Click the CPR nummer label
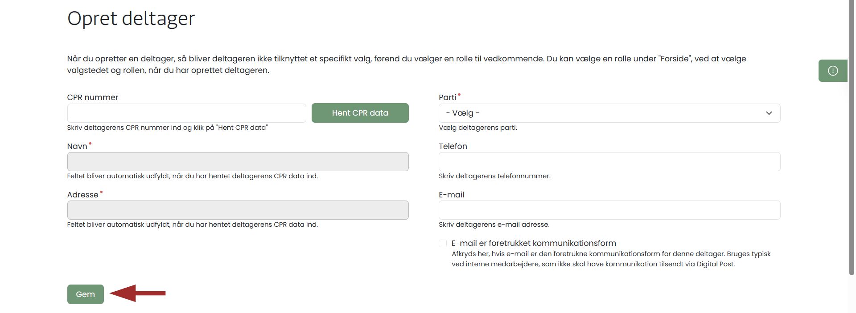Viewport: 856px width, 313px height. point(93,97)
